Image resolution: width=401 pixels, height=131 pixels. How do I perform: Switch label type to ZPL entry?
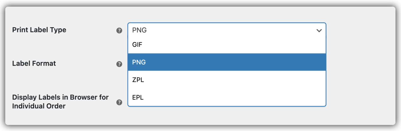(227, 80)
